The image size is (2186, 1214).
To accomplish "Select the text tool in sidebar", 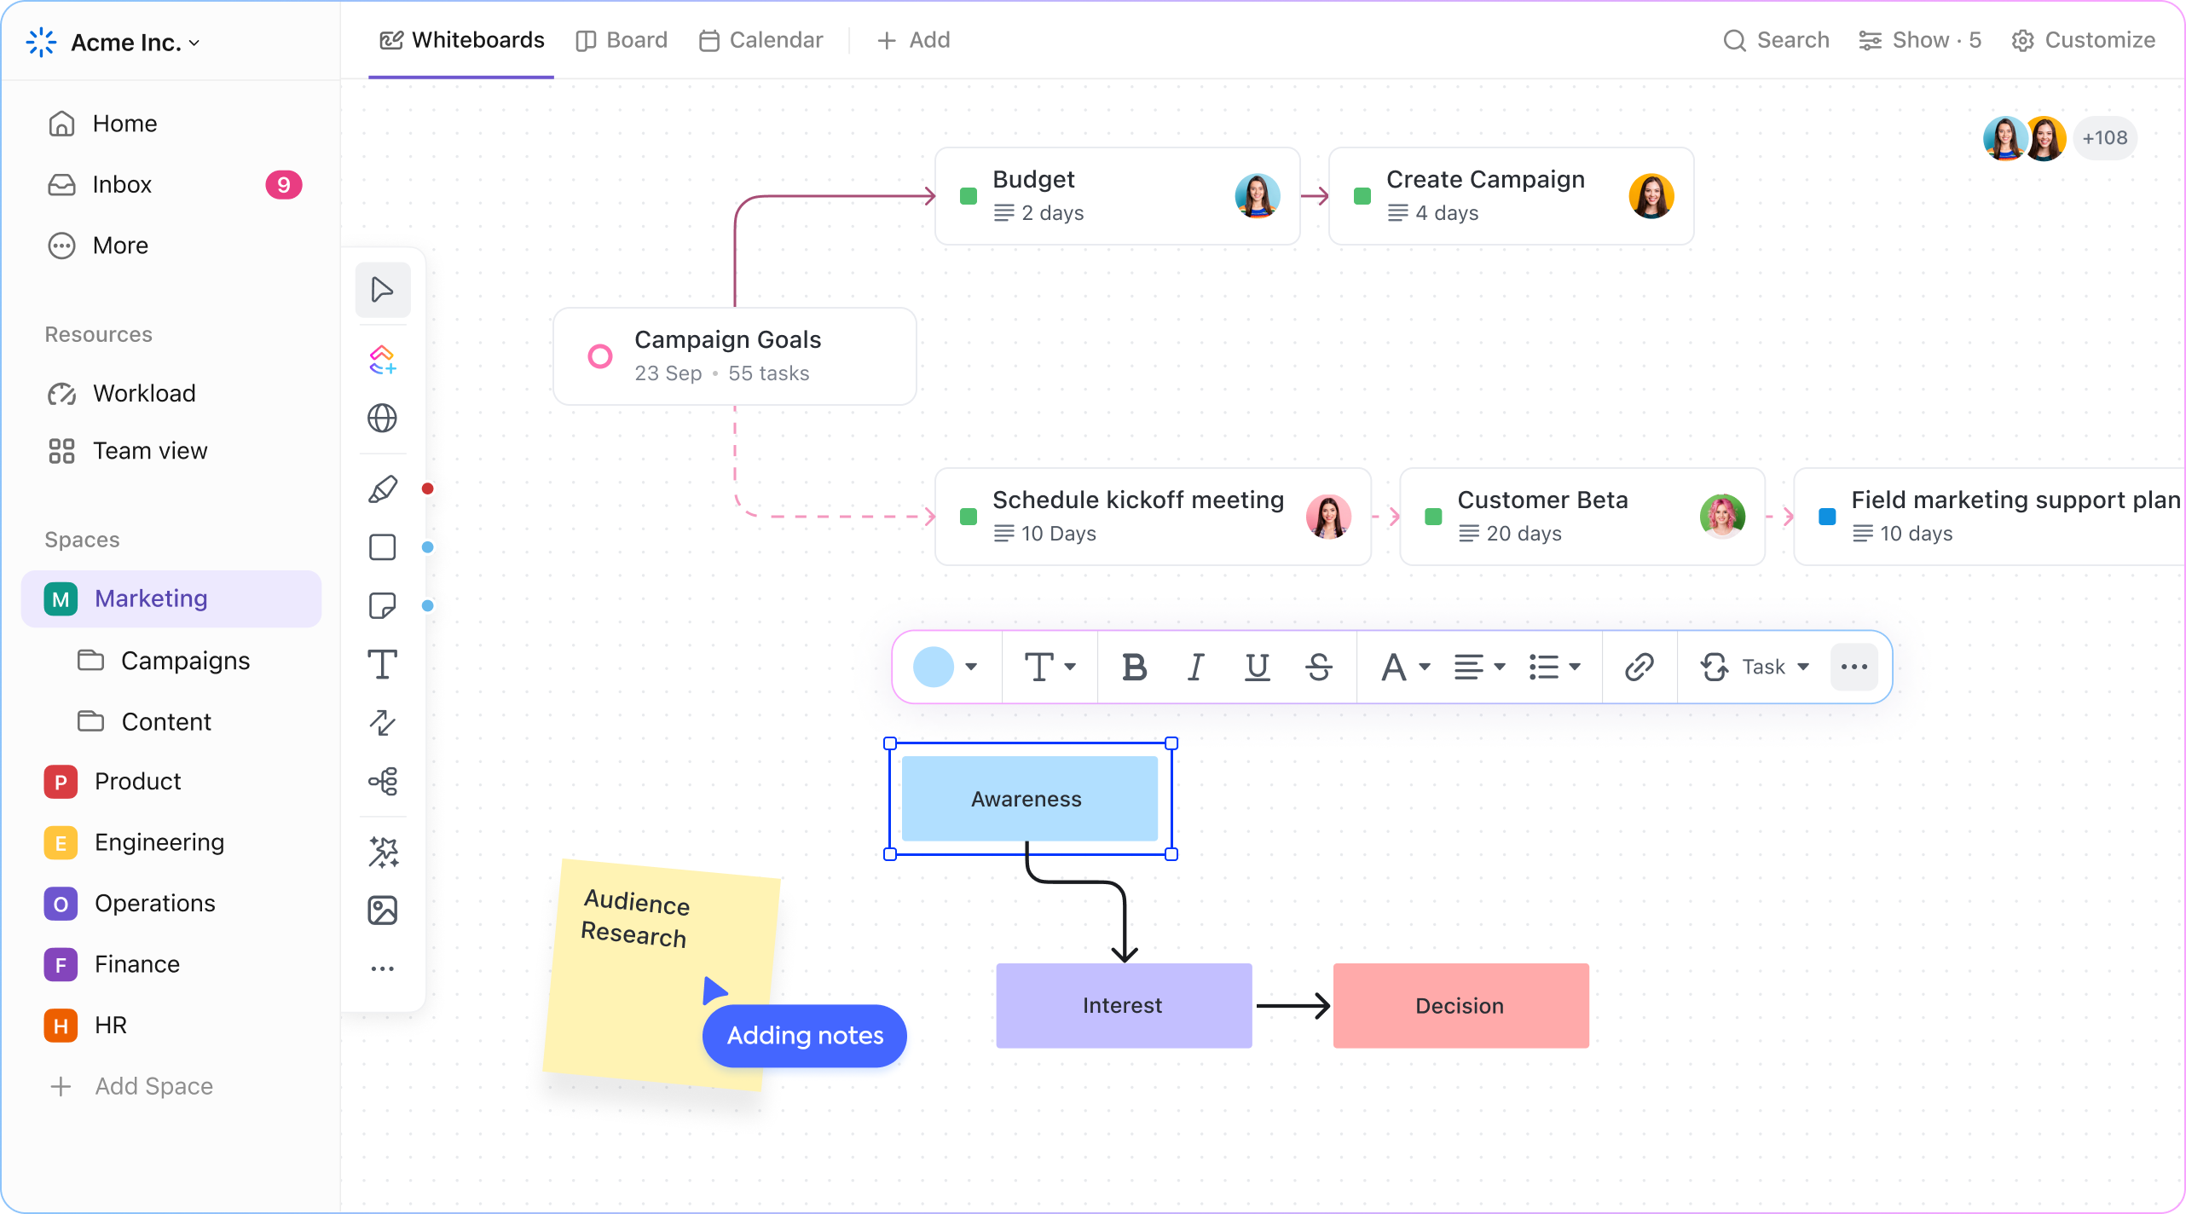I will (385, 664).
